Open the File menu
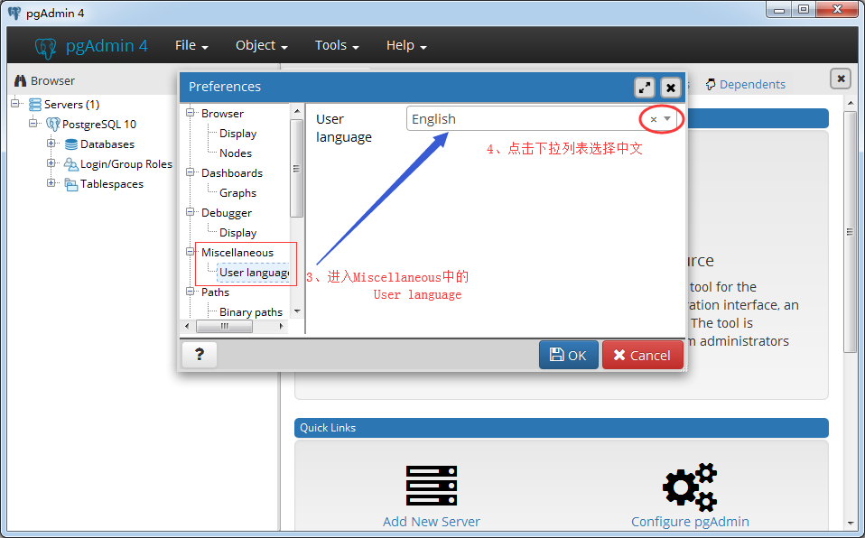The image size is (865, 538). (x=191, y=45)
